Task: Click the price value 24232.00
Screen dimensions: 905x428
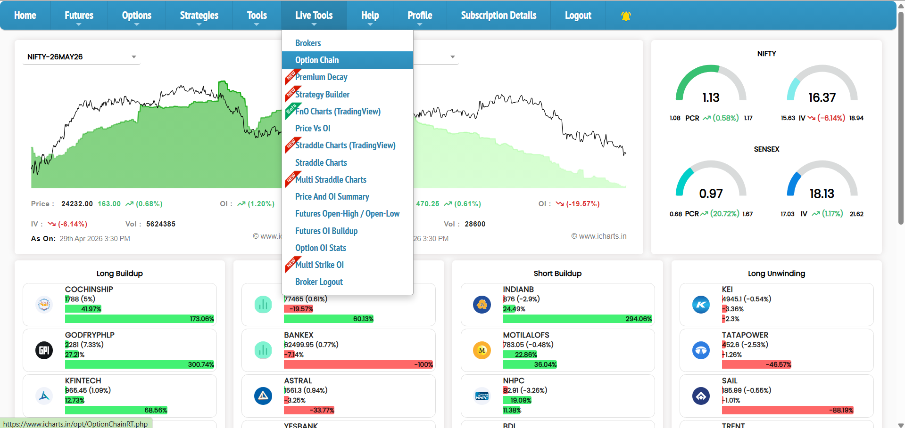Action: 77,204
